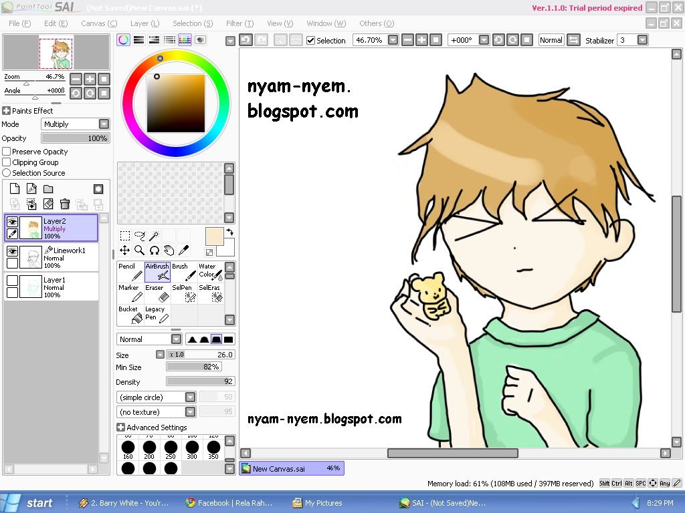Pick the magnifier zoom tool

coord(140,250)
